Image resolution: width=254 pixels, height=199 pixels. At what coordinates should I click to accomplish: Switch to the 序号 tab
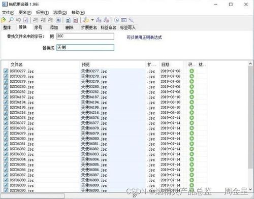pyautogui.click(x=38, y=27)
